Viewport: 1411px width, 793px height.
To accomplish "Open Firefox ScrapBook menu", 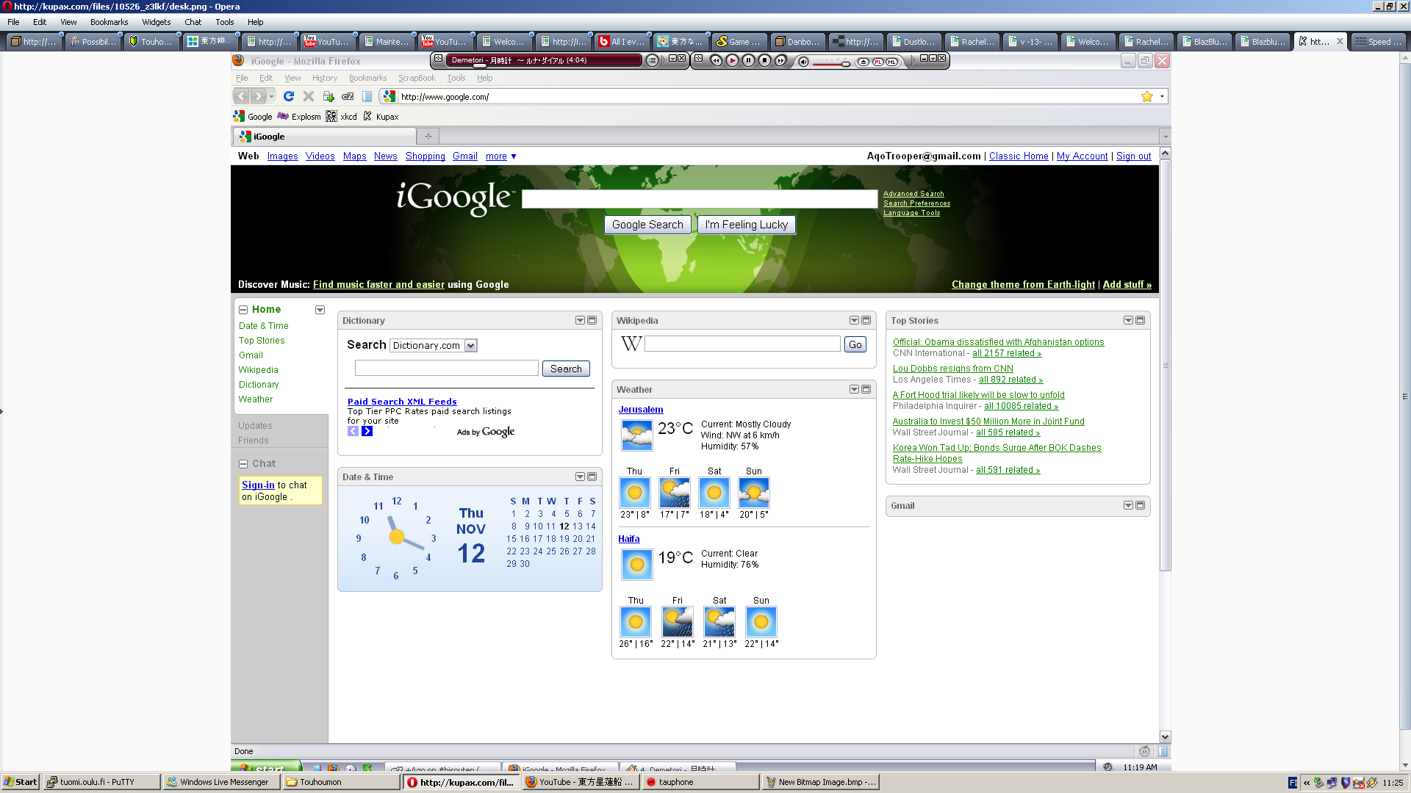I will (x=417, y=78).
